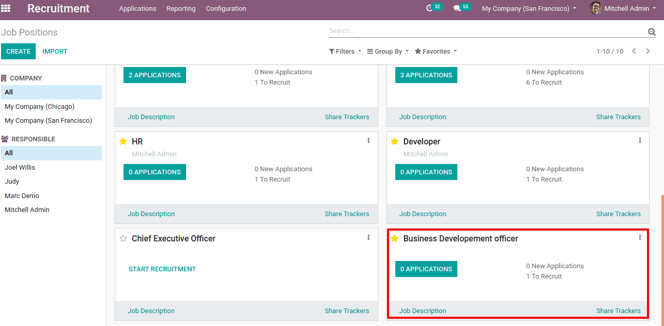Viewport: 664px width, 326px height.
Task: Open Job Description on Chief Executive Officer card
Action: coord(151,311)
